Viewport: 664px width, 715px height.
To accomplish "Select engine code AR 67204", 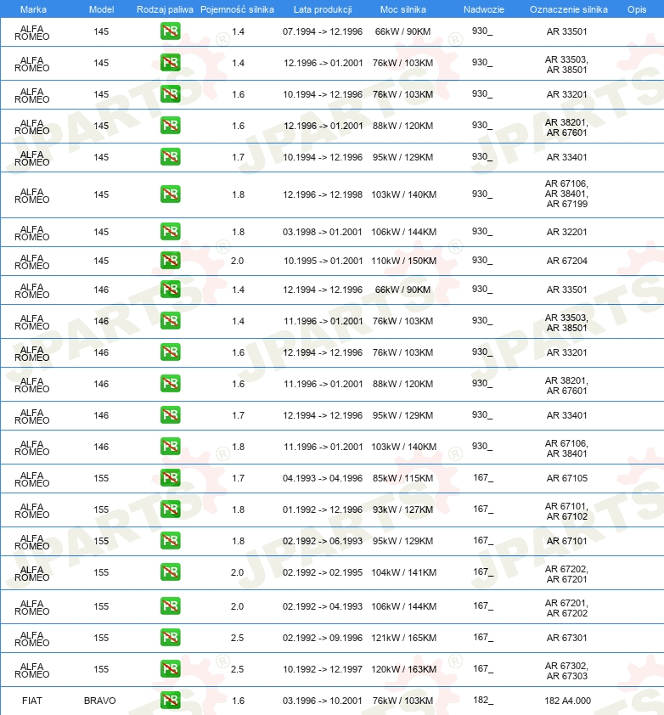I will [x=567, y=261].
